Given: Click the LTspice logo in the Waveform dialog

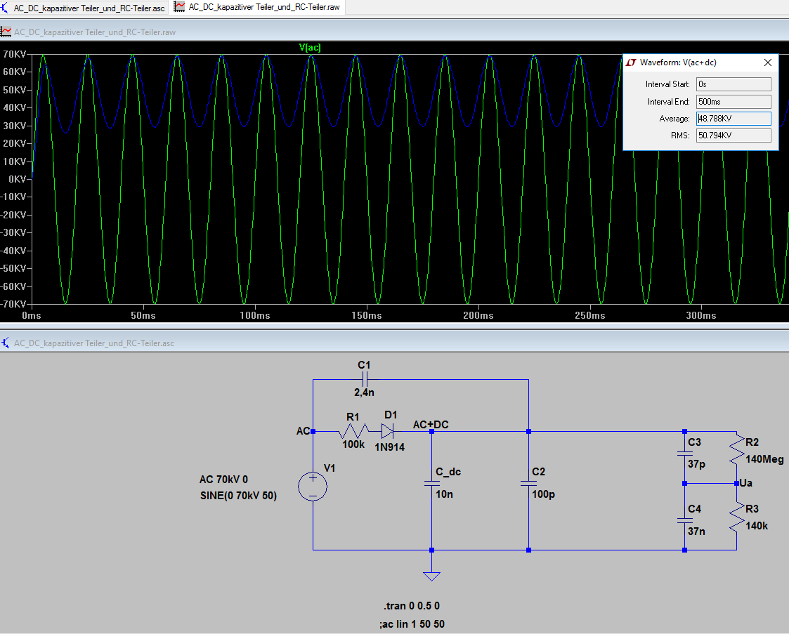Looking at the screenshot, I should pos(631,62).
